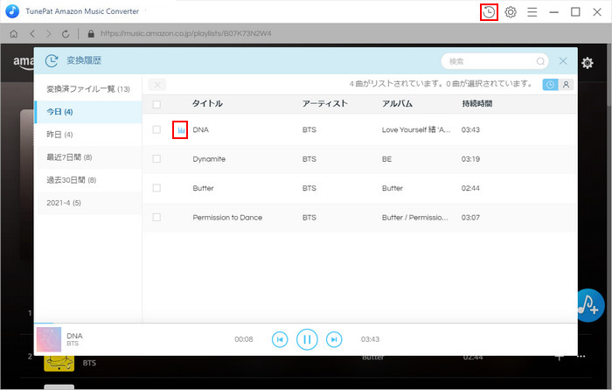612x390 pixels.
Task: Select the 今日 (4) filter
Action: (88, 112)
